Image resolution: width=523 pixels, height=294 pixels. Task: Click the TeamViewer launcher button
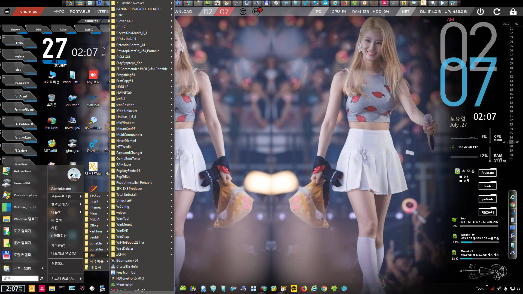tap(20, 82)
